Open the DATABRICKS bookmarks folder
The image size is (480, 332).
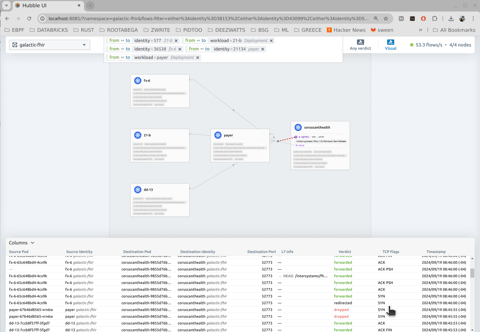[x=49, y=30]
